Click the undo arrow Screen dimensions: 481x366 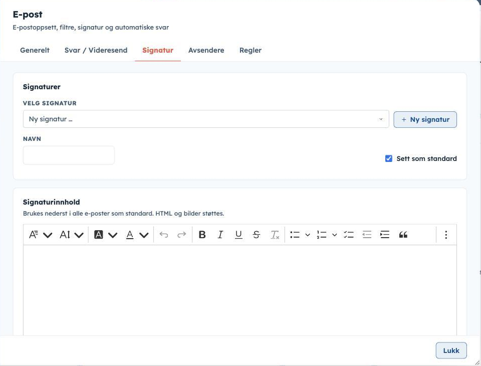164,235
